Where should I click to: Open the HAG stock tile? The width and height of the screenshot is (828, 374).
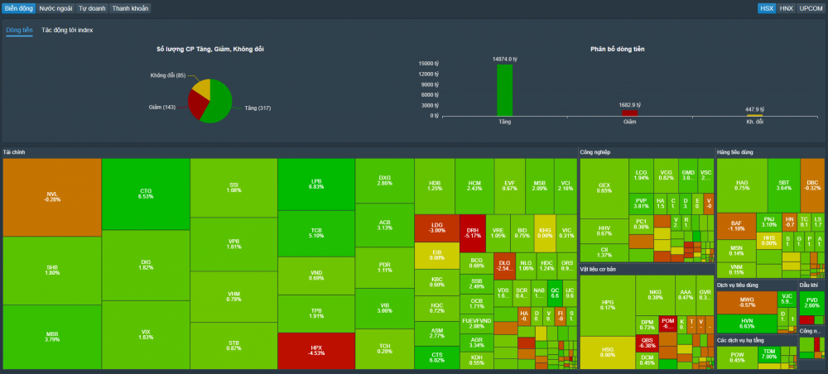741,185
